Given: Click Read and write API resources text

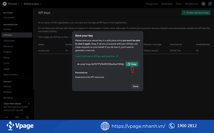Looking at the screenshot, I should pos(90,77).
